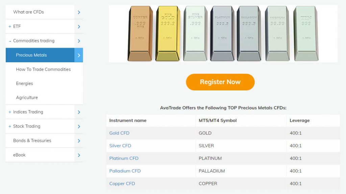Image resolution: width=346 pixels, height=194 pixels.
Task: Click the arrow next to Bonds & Treasuries
Action: pos(79,141)
